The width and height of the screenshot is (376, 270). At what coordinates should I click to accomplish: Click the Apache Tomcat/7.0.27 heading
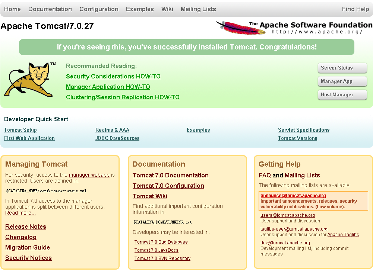click(x=47, y=26)
